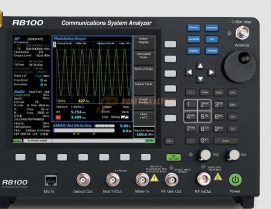Viewport: 271px width, 209px height.
Task: Touch the RF Gen Out connector
Action: coord(171,180)
